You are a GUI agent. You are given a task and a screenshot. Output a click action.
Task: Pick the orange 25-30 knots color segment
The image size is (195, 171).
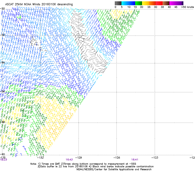(x=152, y=3)
